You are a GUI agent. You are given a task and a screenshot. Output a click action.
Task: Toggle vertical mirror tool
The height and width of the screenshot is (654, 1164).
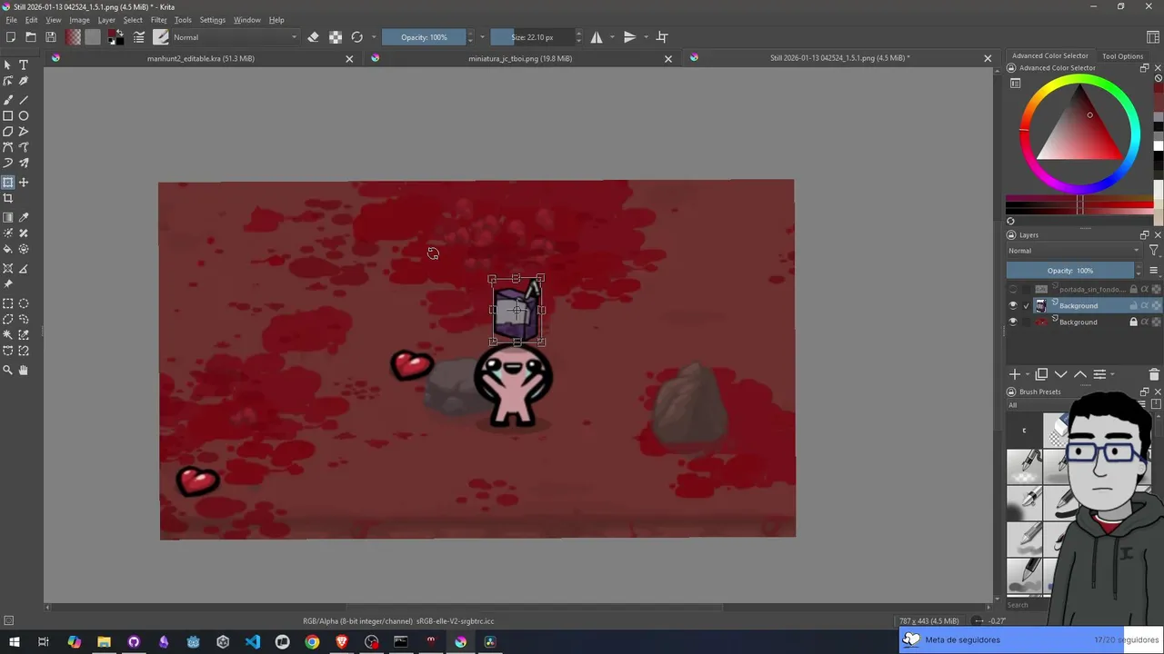coord(629,37)
